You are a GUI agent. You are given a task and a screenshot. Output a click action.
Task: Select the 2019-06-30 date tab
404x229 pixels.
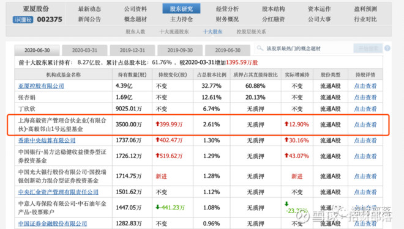228,50
